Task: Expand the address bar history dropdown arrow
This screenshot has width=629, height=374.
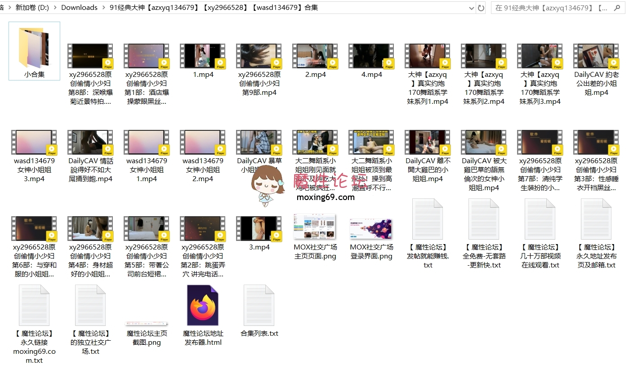Action: point(471,8)
